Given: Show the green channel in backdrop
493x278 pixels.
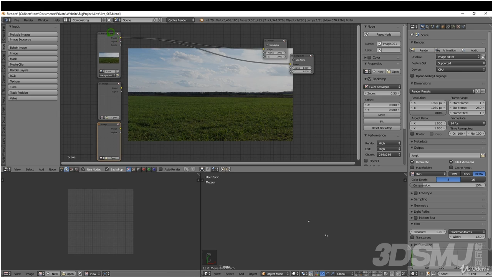Looking at the screenshot, I should pyautogui.click(x=149, y=169).
